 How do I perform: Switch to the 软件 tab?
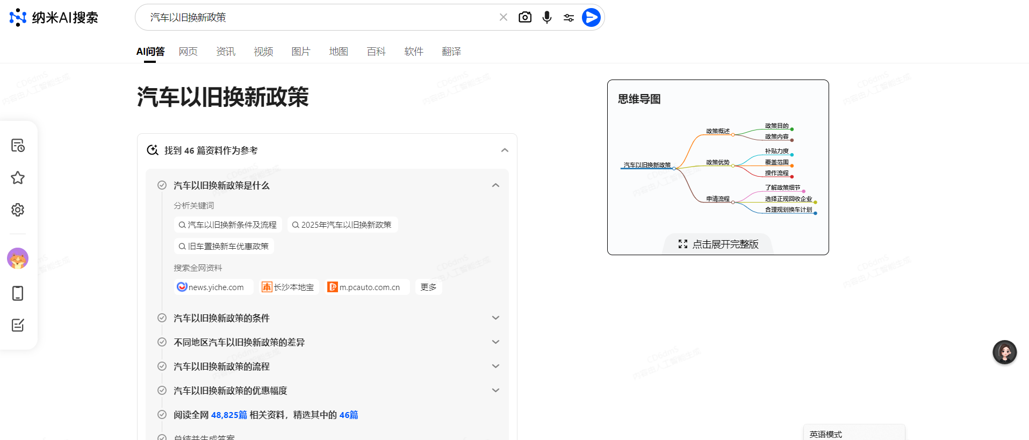point(414,52)
